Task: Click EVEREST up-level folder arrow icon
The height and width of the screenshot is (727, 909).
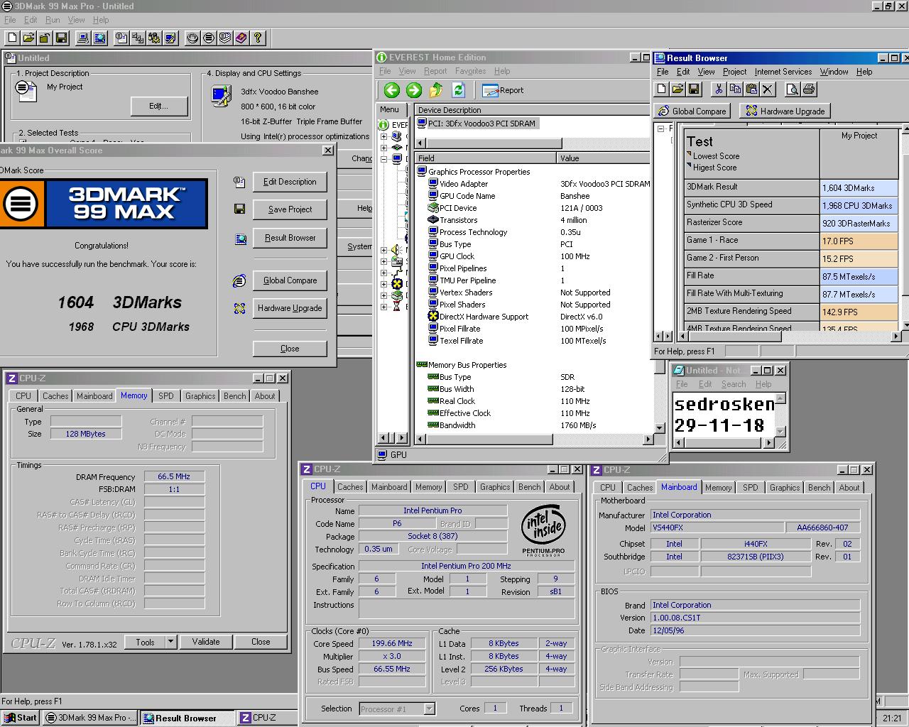Action: coord(436,90)
